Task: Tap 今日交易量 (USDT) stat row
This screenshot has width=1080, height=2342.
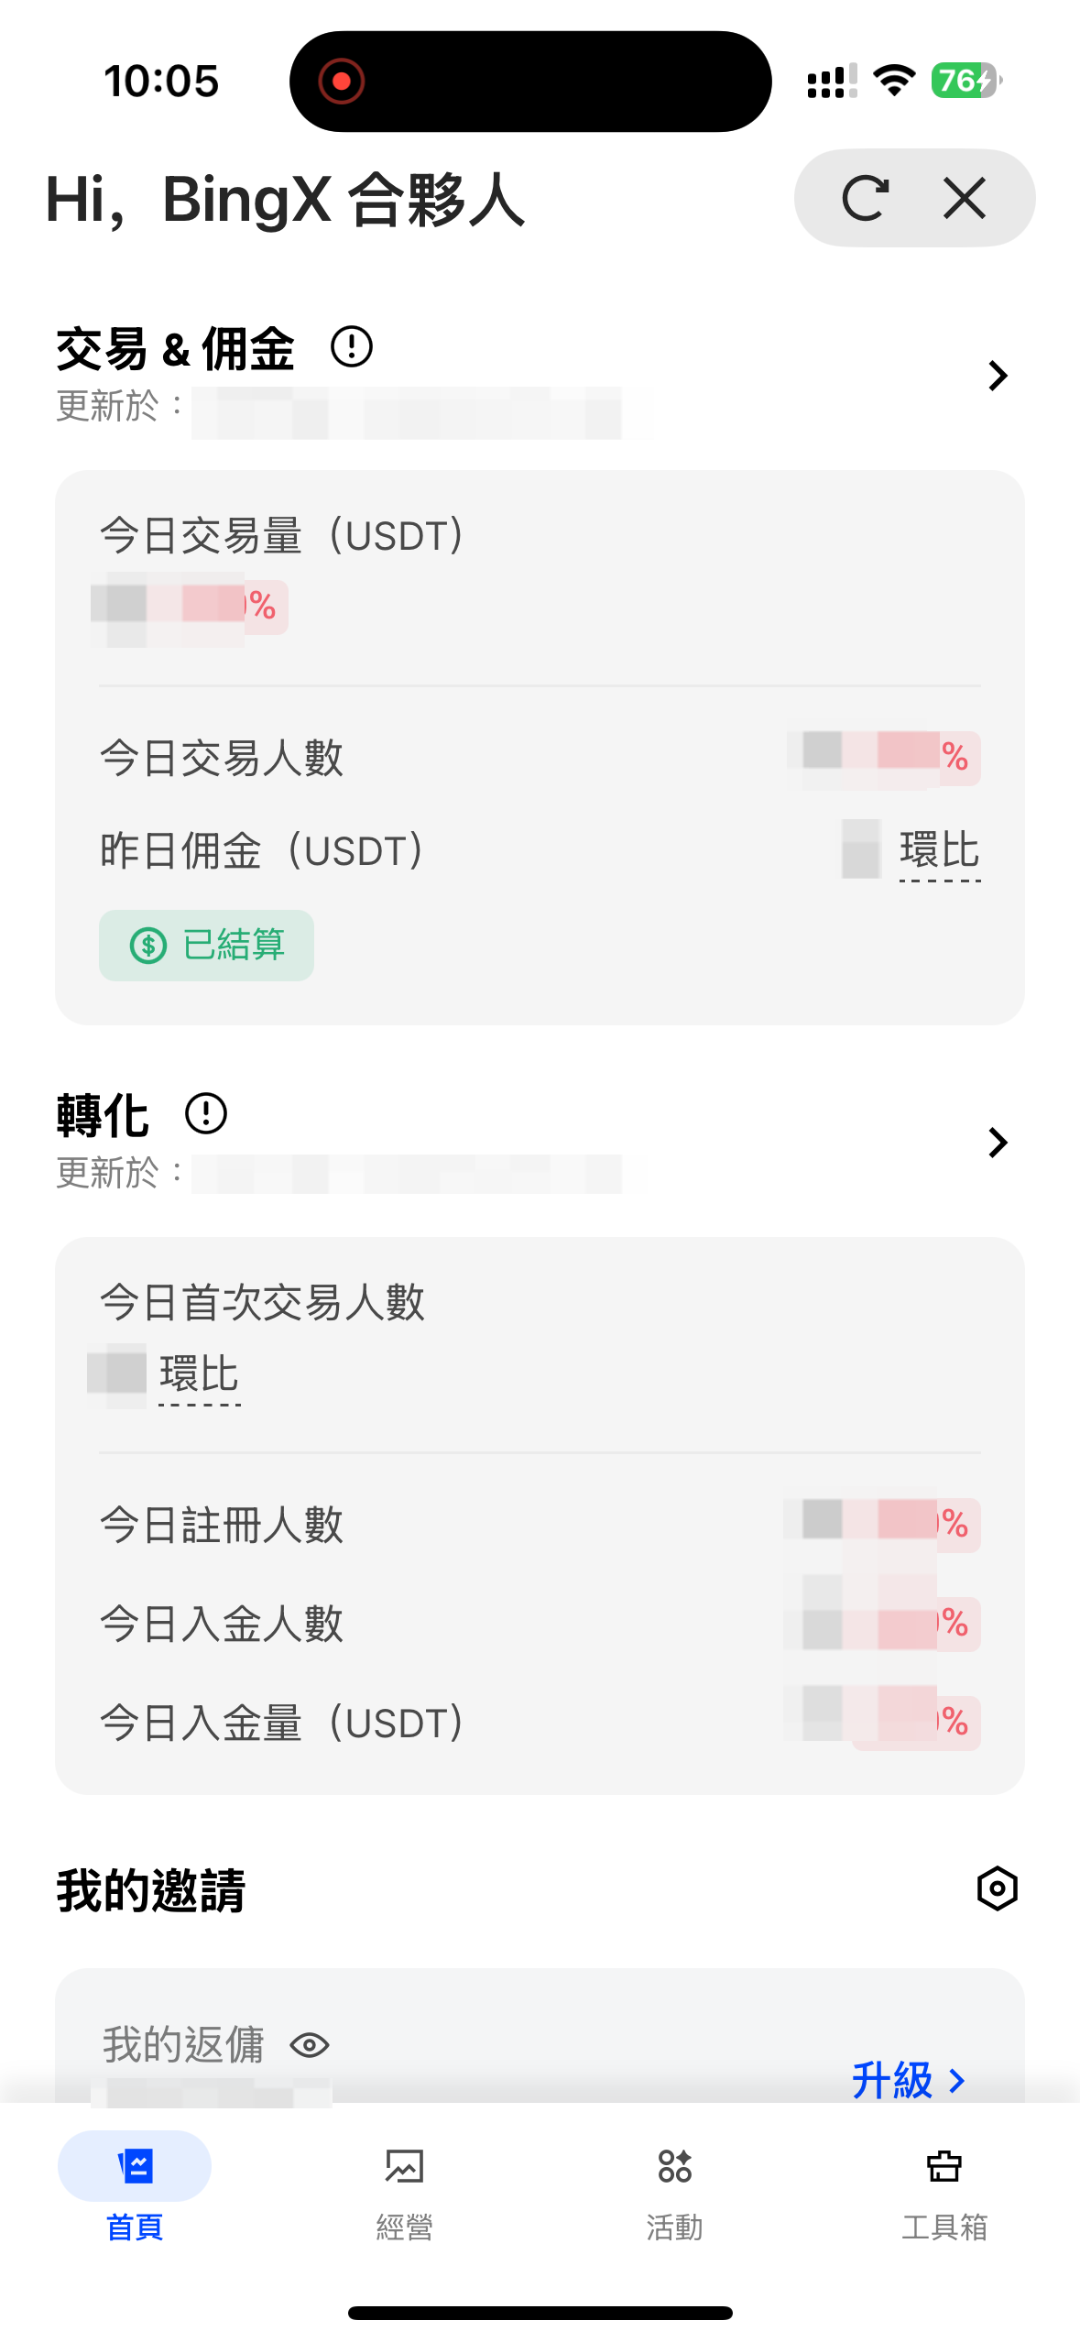Action: 282,536
